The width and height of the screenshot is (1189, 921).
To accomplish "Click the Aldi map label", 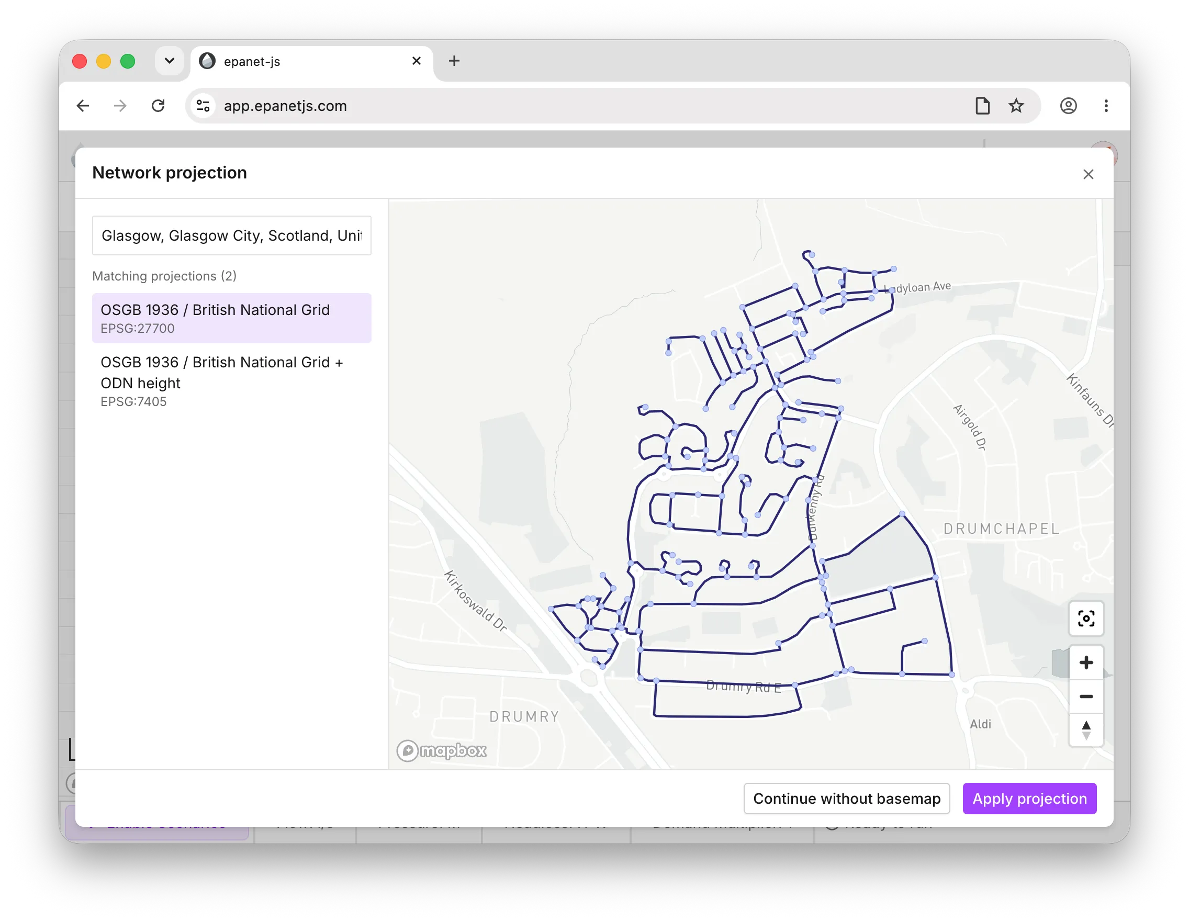I will 980,724.
